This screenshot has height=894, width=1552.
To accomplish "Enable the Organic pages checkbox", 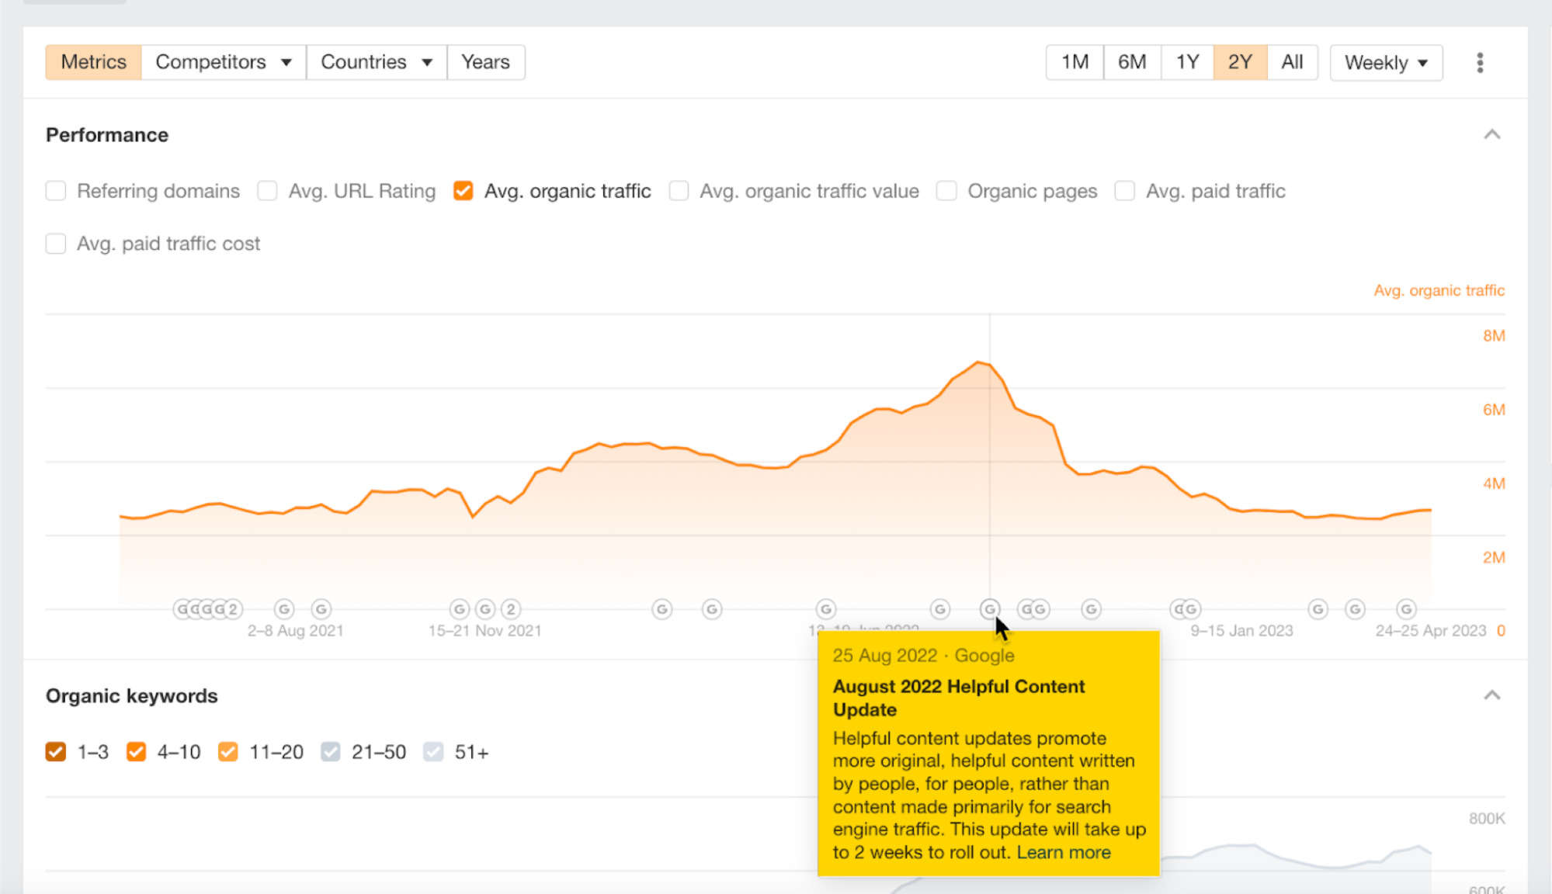I will point(946,190).
